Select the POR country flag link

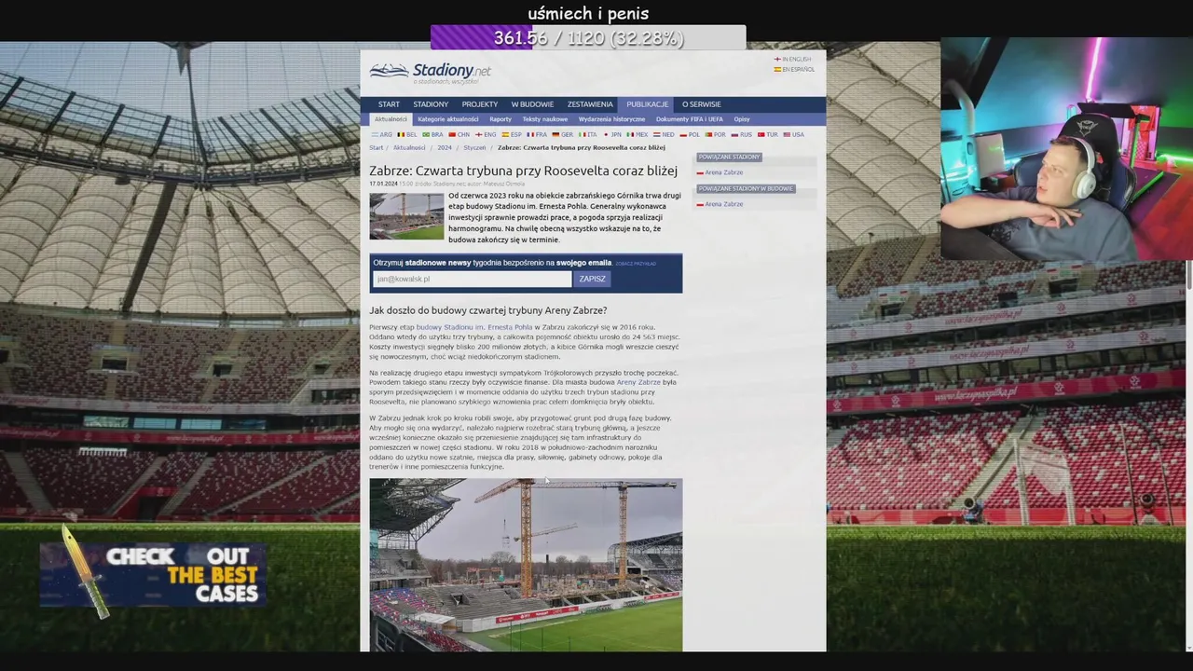715,134
